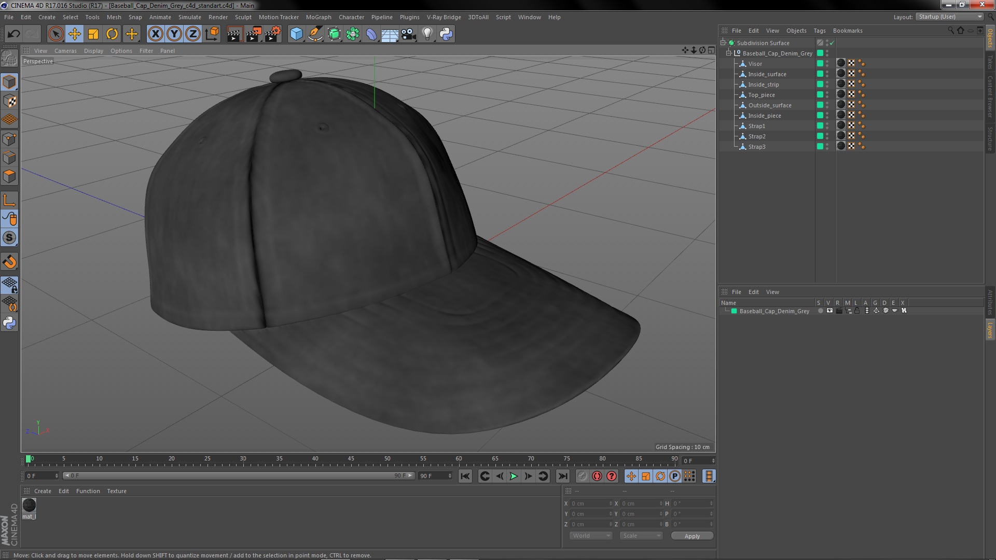Open the Layout dropdown Startup (User)
Screen dimensions: 996x560
[950, 17]
